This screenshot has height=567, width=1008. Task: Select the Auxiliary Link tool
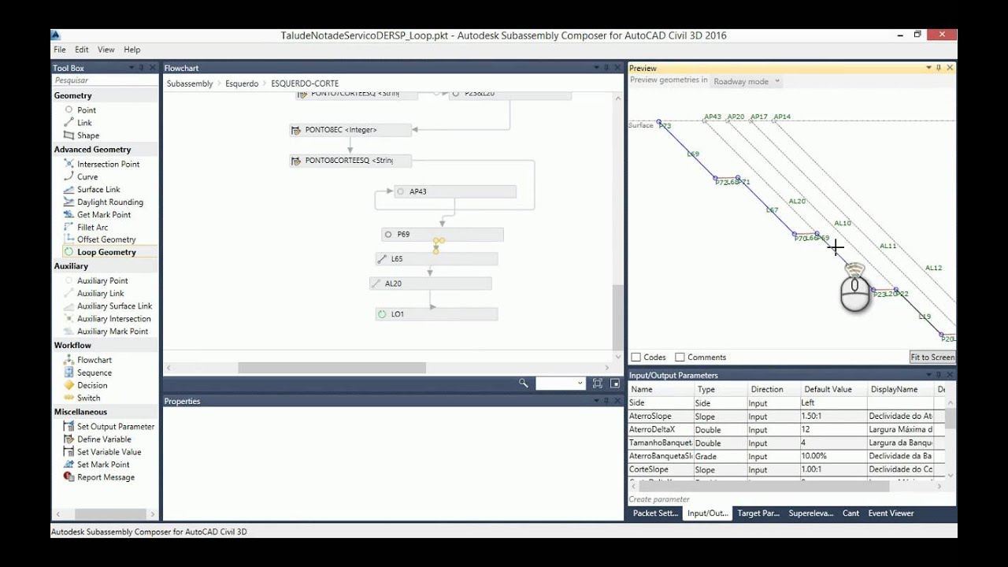100,293
